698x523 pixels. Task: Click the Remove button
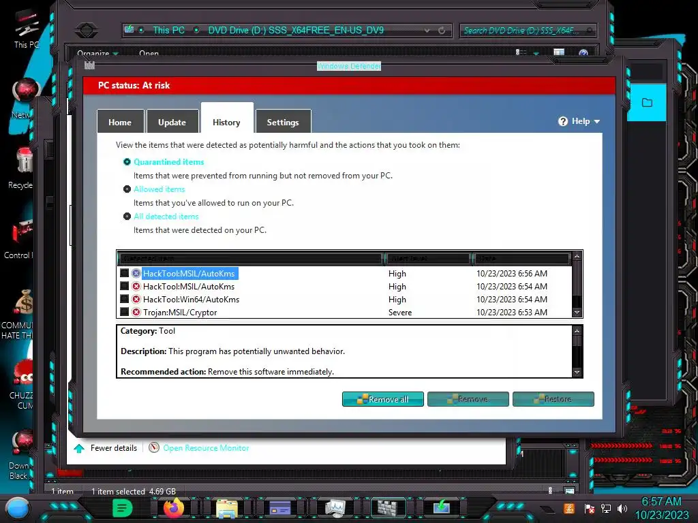point(468,399)
